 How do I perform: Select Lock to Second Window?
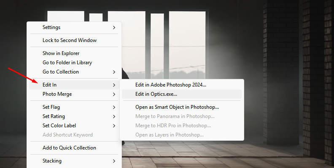coord(74,40)
